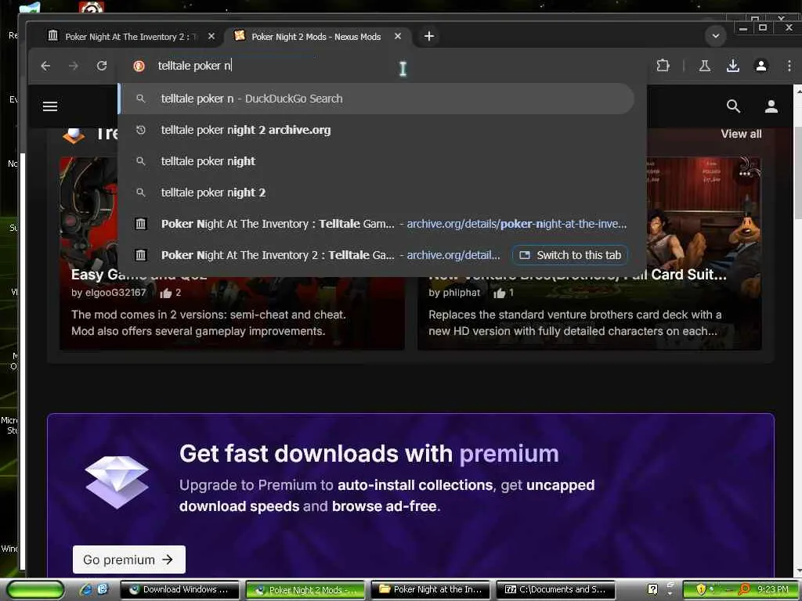Open 'Poker Night at the In...' folder taskbar button
The width and height of the screenshot is (802, 601).
[431, 590]
